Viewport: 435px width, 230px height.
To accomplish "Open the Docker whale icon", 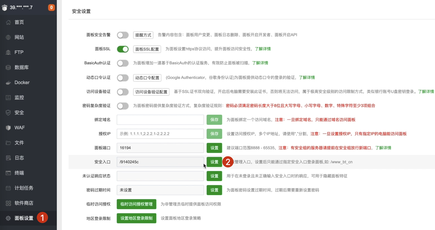I will point(8,83).
